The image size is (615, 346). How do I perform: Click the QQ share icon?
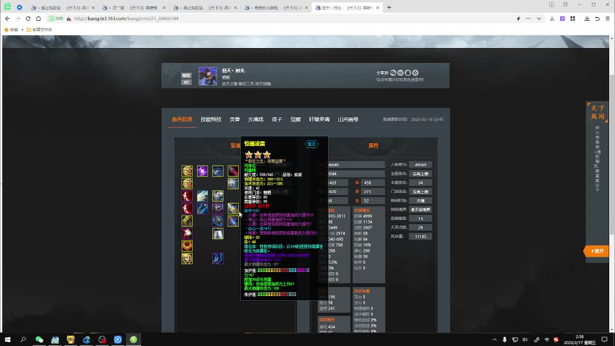point(408,73)
